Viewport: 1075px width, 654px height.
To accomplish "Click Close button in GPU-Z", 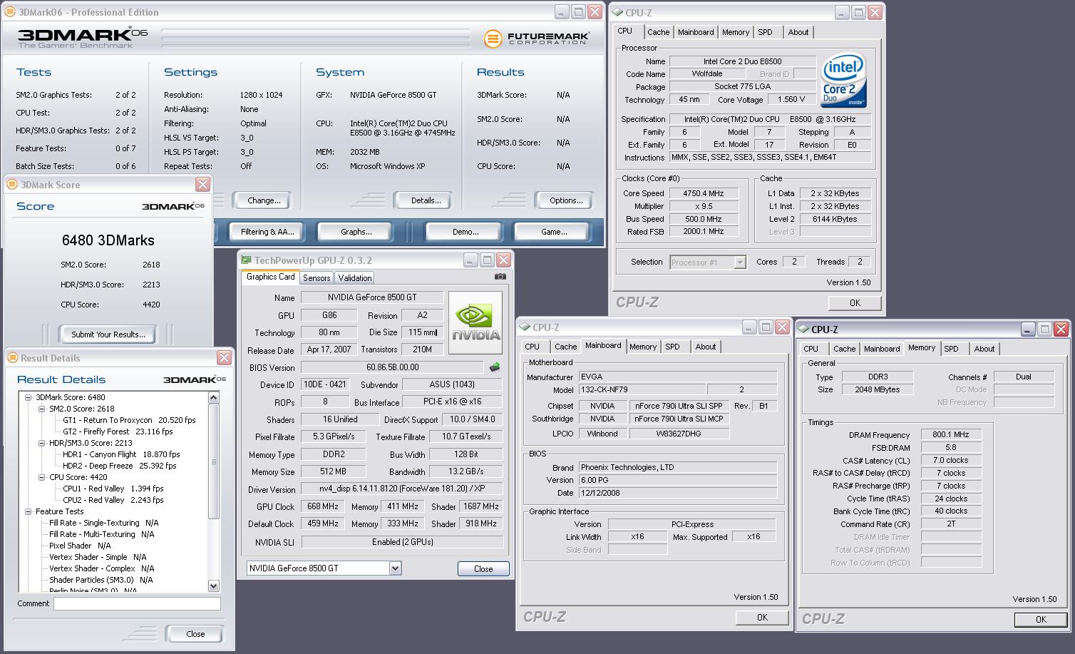I will pyautogui.click(x=483, y=568).
